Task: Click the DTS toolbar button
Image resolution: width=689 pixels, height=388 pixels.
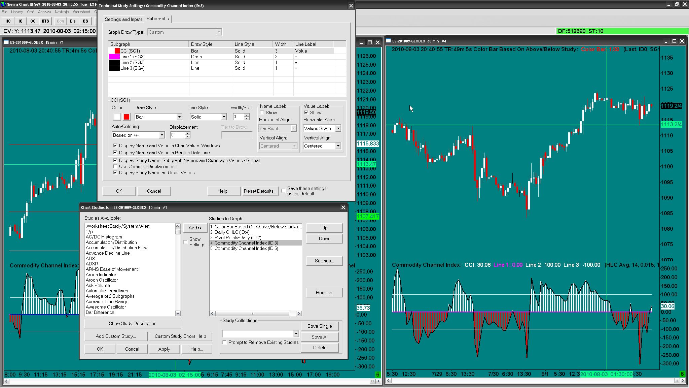Action: [45, 21]
